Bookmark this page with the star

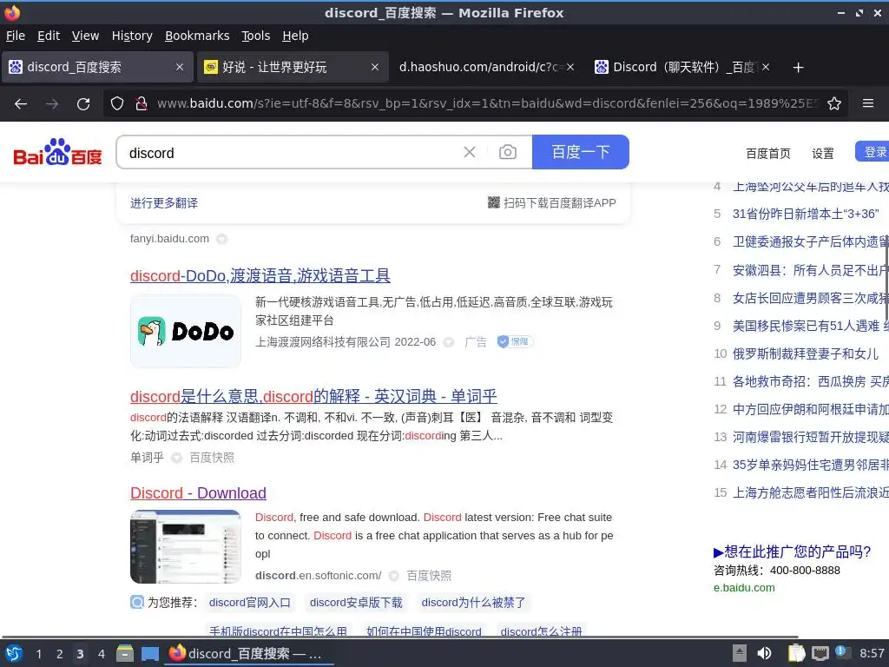(x=834, y=104)
